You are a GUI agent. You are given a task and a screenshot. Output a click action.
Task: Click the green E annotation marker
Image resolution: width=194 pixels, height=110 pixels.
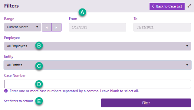point(39,101)
